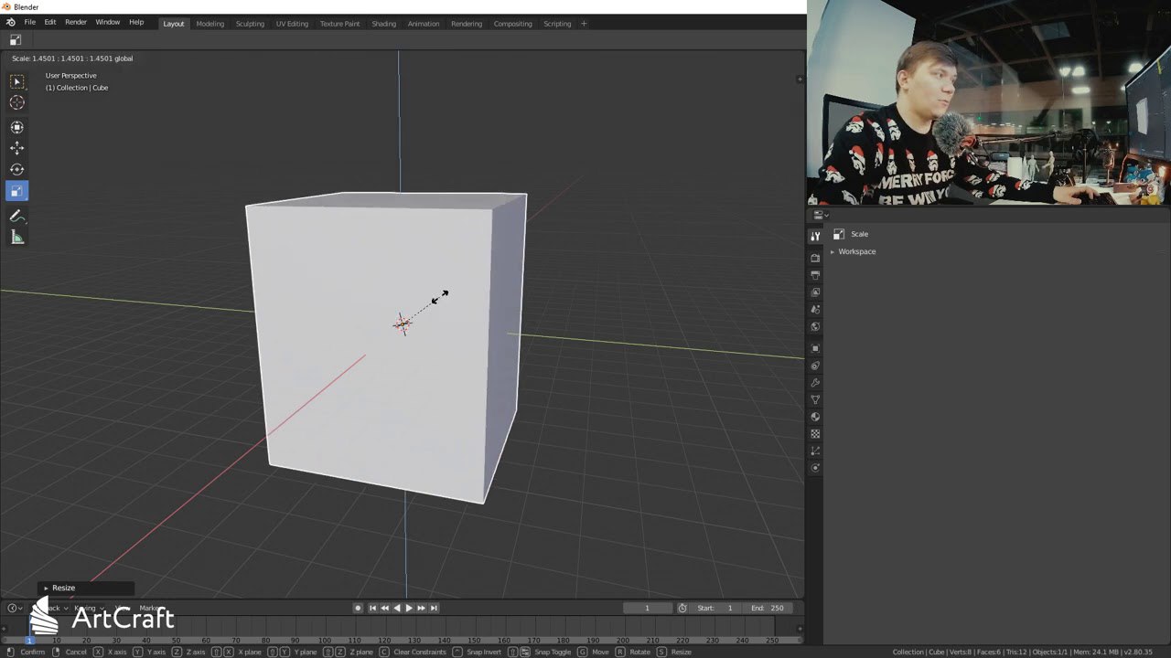Switch to the Animation workspace tab
Screen dimensions: 1171x658
424,24
